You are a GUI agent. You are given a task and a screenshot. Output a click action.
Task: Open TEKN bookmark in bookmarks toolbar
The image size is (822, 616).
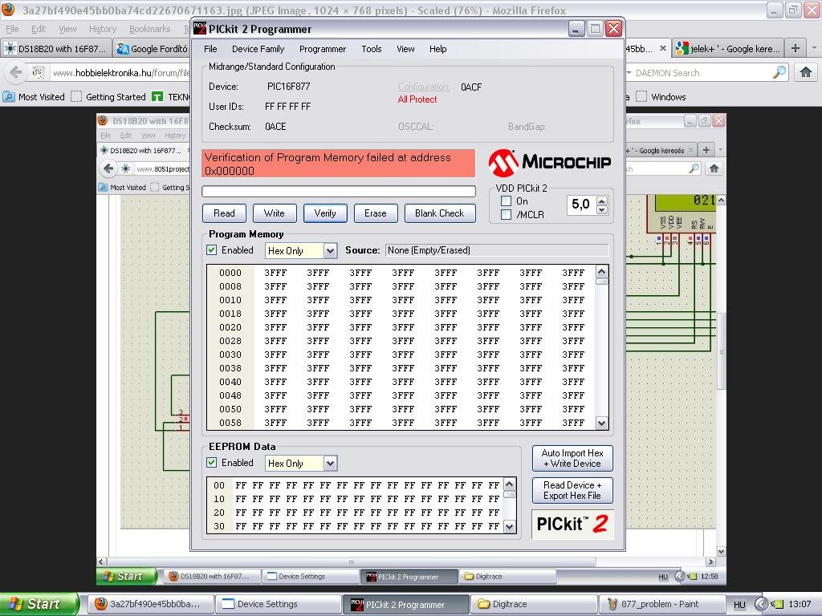[172, 97]
